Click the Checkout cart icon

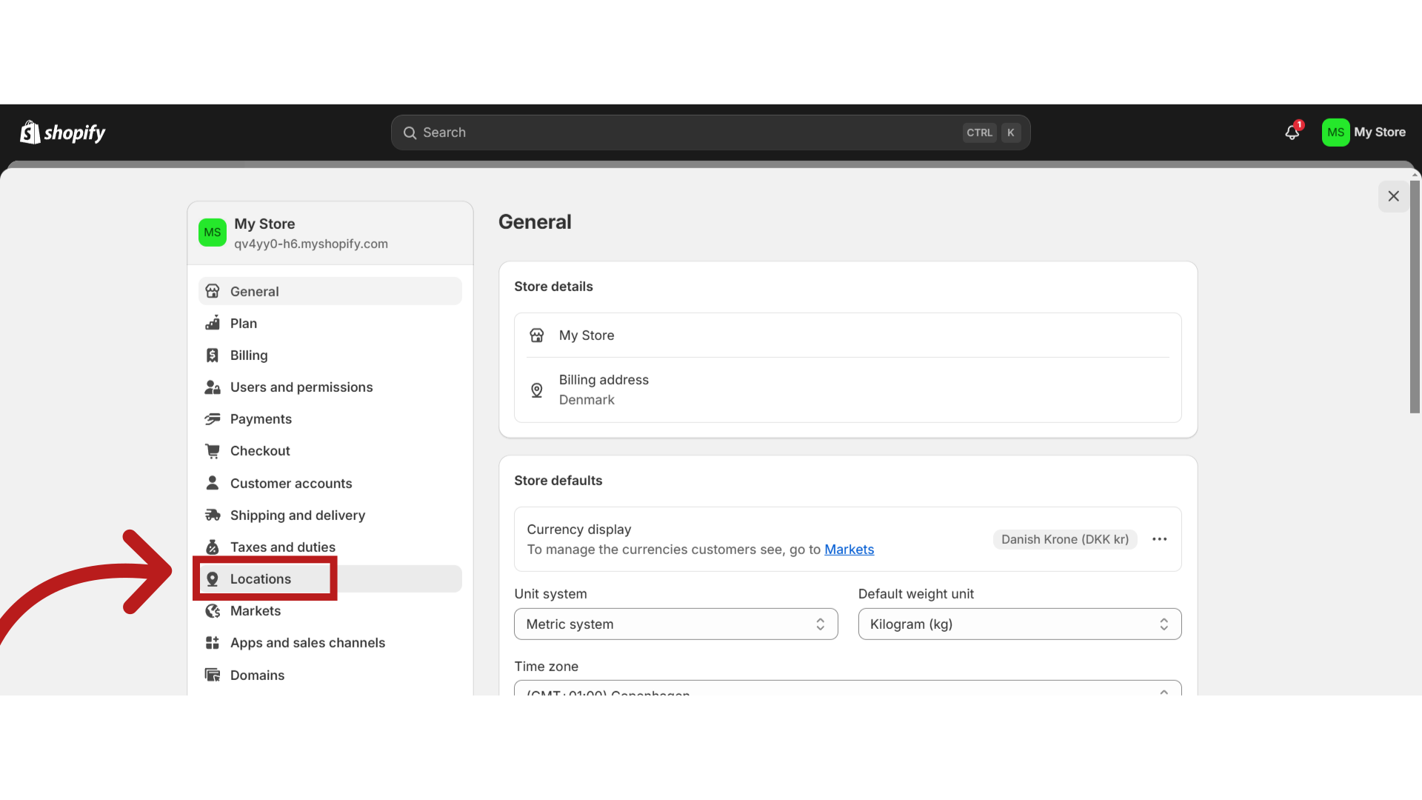click(x=213, y=450)
